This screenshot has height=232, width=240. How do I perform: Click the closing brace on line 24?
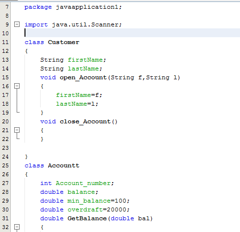coord(26,157)
